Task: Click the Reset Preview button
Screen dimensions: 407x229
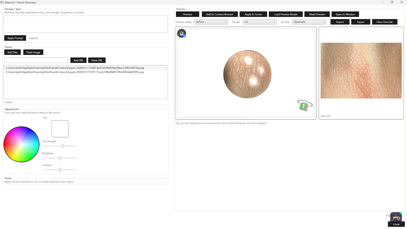Action: coord(317,14)
